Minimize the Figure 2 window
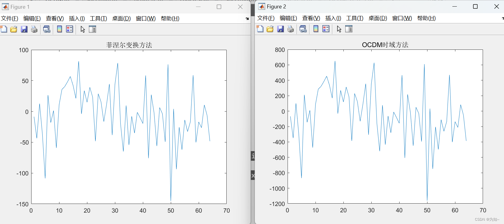 pyautogui.click(x=454, y=7)
